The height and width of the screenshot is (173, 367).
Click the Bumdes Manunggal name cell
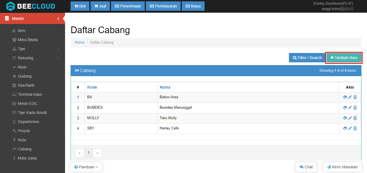click(248, 108)
